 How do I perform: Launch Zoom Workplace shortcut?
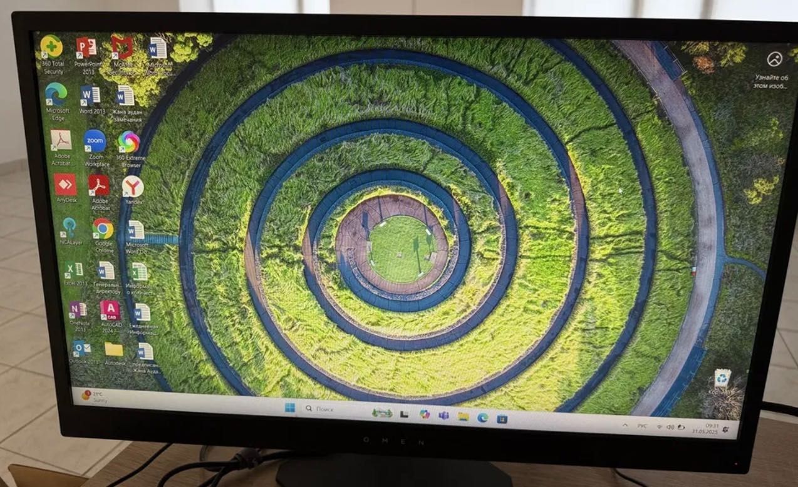[x=95, y=148]
